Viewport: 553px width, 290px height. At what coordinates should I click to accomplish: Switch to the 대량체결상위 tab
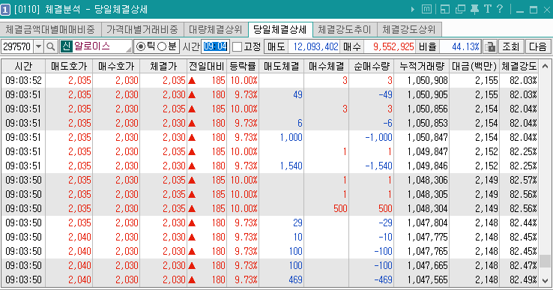[216, 29]
